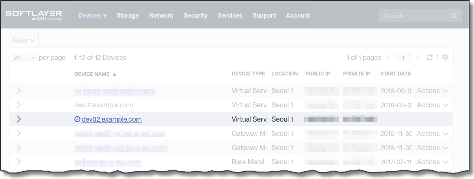The image size is (474, 179).
Task: Open the Network menu
Action: [x=161, y=16]
